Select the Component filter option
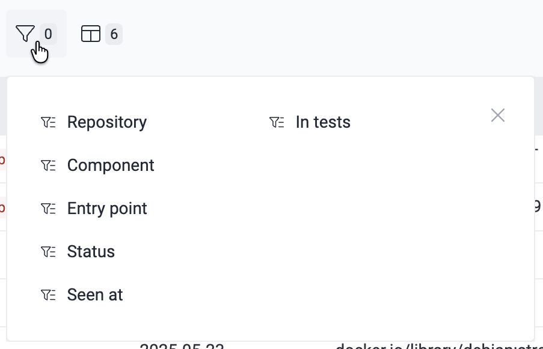The height and width of the screenshot is (349, 543). [x=111, y=165]
